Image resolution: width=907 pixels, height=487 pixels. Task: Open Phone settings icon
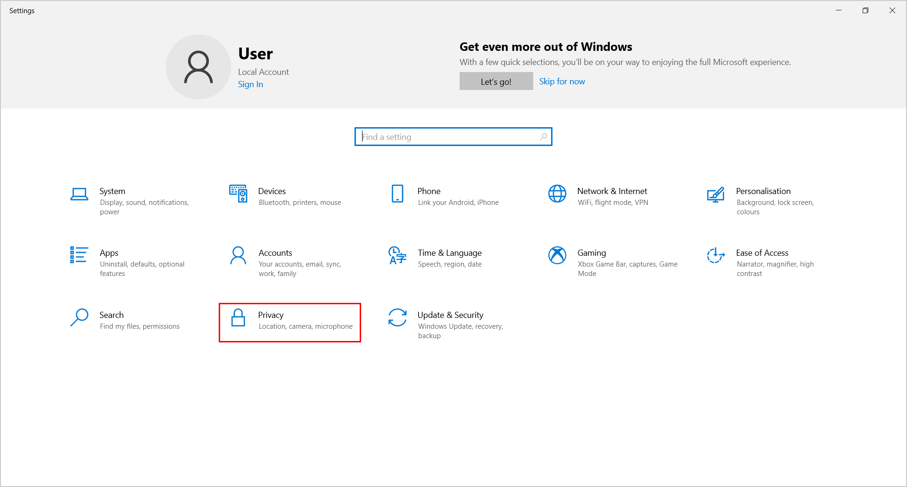[x=397, y=194]
